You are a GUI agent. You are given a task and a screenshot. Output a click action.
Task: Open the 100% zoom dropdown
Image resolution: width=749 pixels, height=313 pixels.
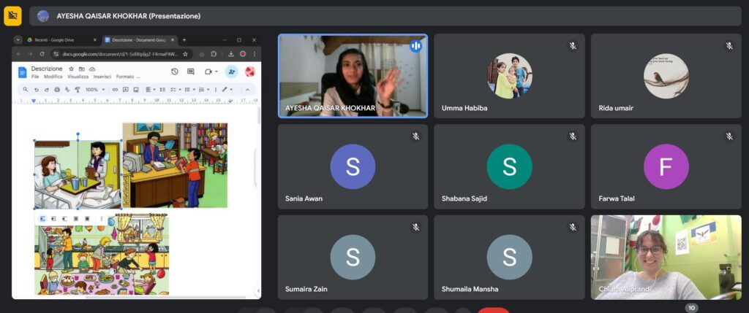click(x=94, y=90)
